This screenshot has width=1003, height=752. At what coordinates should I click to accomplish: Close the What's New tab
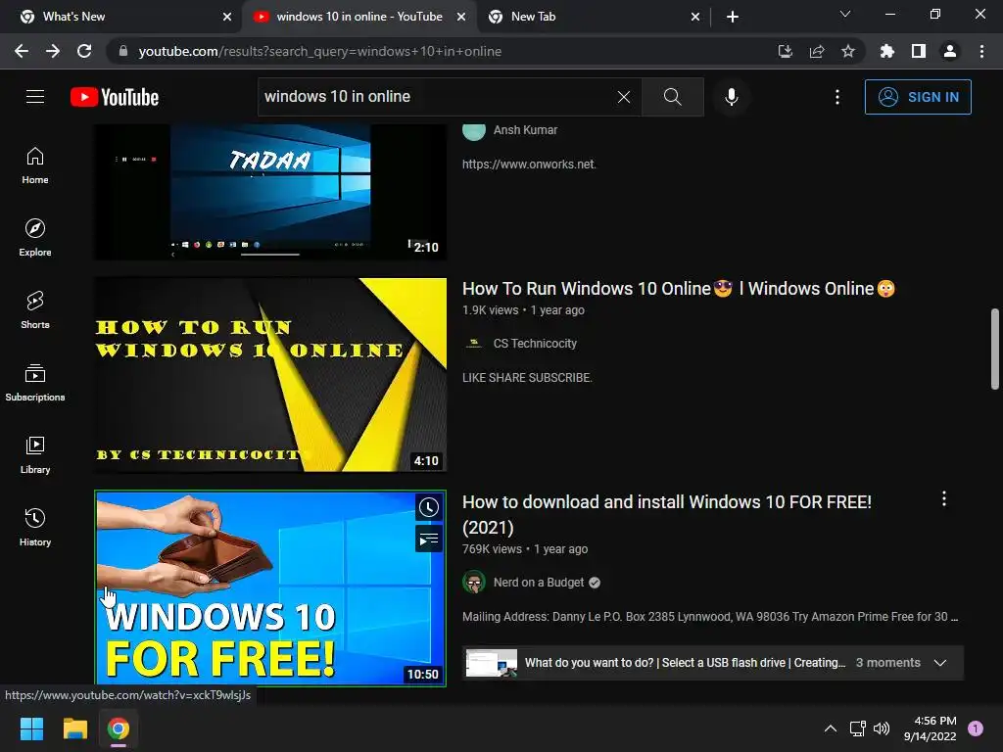point(227,17)
